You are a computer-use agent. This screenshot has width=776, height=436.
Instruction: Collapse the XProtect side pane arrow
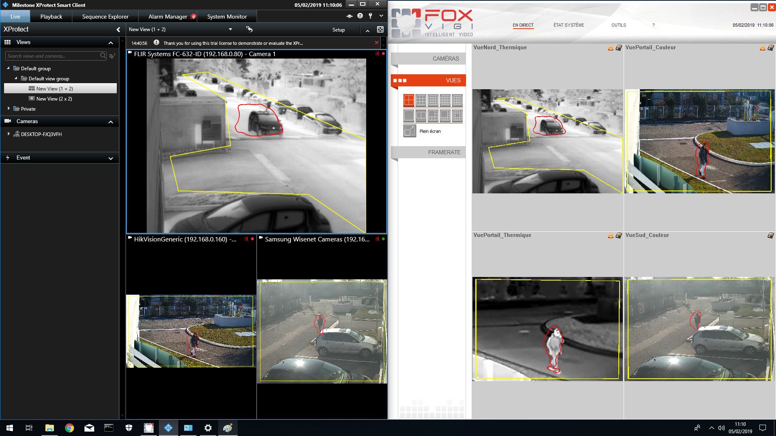[x=118, y=29]
